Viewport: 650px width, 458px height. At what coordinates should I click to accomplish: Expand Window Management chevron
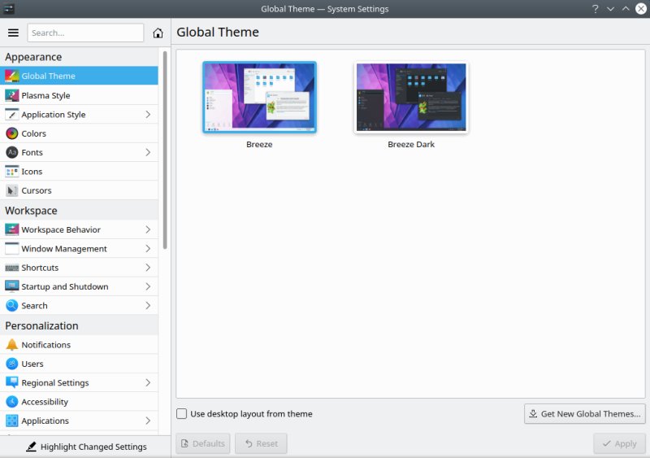pos(148,248)
